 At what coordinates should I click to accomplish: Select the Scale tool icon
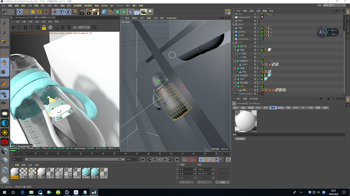(x=33, y=12)
